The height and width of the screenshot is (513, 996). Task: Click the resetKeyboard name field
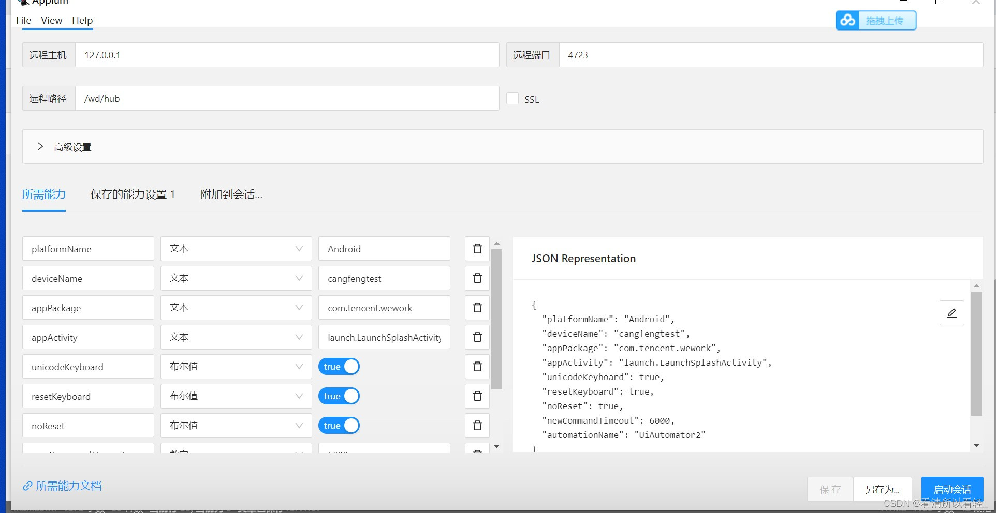coord(88,396)
